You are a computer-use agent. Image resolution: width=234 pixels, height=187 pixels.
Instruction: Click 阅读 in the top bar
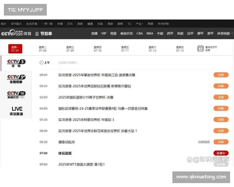110,24
